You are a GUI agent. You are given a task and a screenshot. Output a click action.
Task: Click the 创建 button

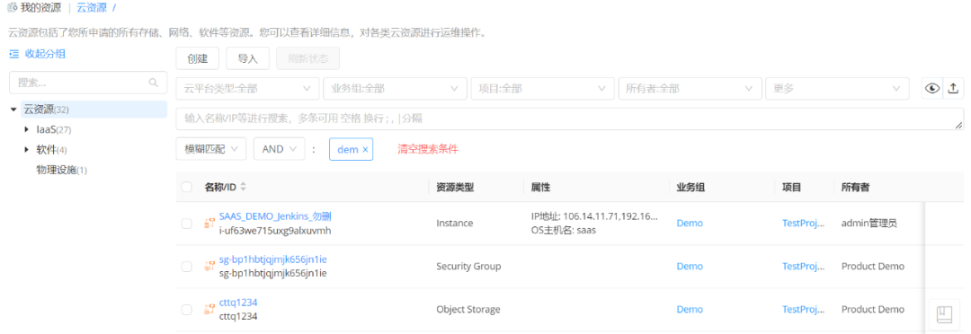(198, 58)
